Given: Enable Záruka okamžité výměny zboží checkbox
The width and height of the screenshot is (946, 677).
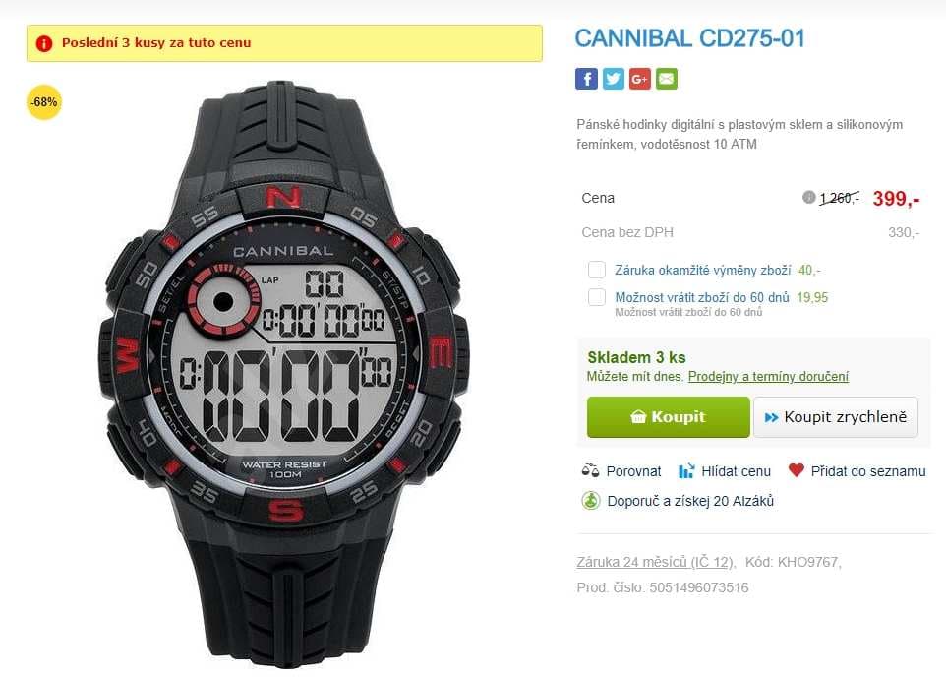Looking at the screenshot, I should click(597, 270).
